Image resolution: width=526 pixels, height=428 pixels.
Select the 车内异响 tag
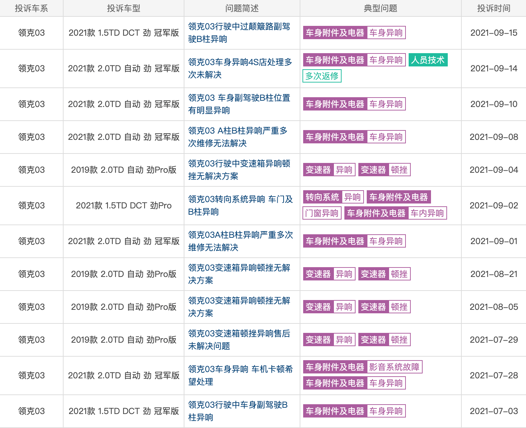click(x=428, y=213)
